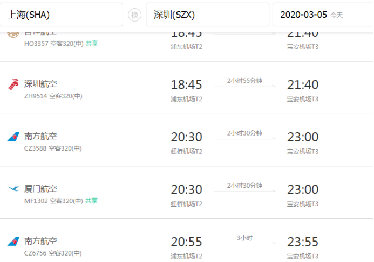
Task: Click the 今天 label beside the date
Action: (336, 16)
